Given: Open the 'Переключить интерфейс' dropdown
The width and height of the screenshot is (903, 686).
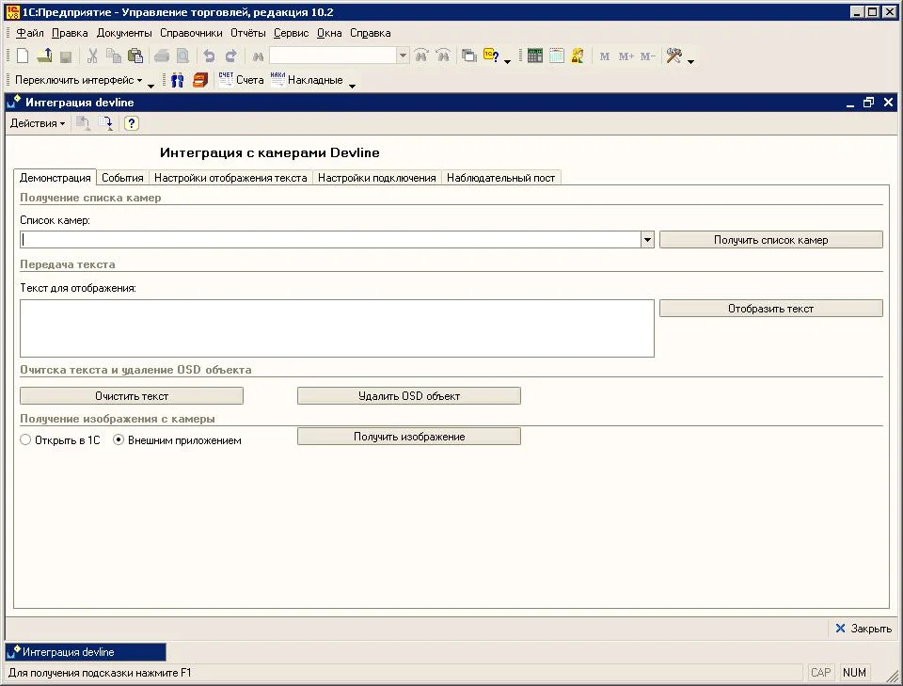Looking at the screenshot, I should point(79,81).
